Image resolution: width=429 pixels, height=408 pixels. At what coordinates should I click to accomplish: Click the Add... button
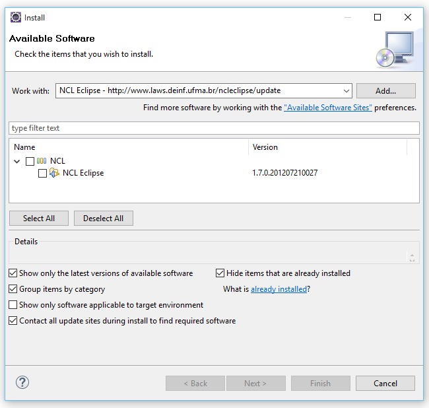(x=386, y=91)
